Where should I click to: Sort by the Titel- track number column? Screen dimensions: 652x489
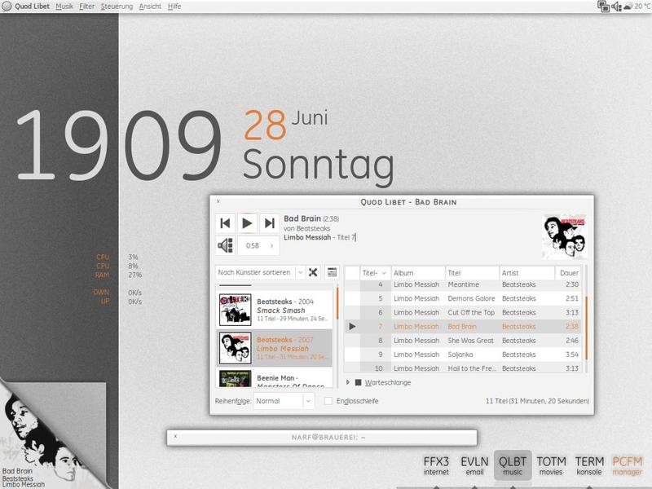375,273
